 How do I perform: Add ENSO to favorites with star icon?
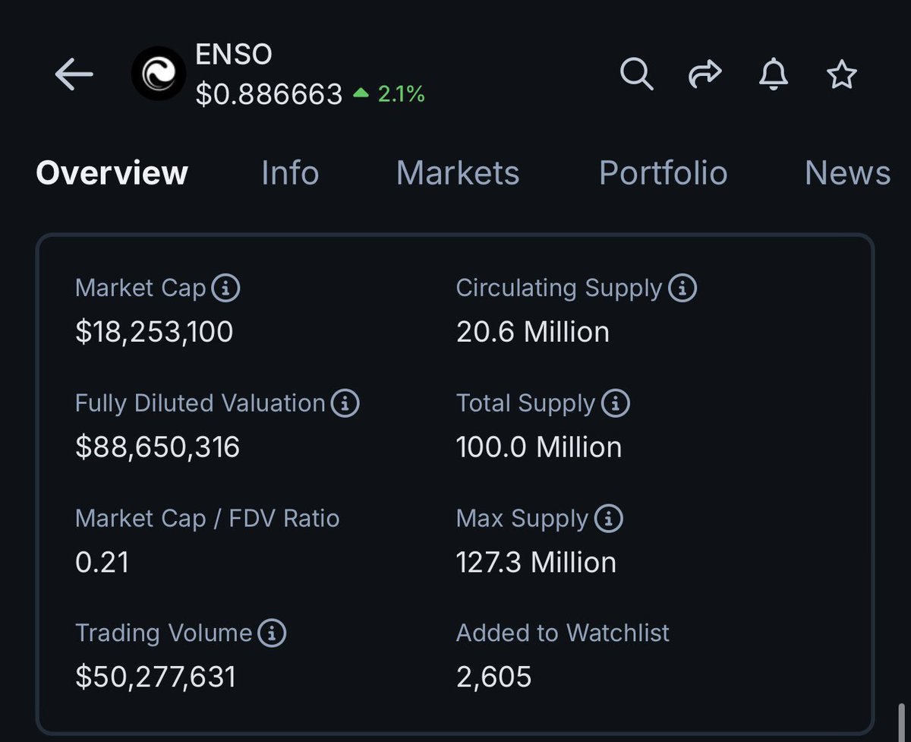[x=841, y=74]
